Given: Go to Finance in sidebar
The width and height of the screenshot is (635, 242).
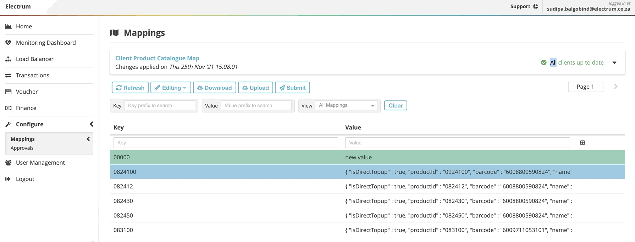Looking at the screenshot, I should tap(26, 108).
